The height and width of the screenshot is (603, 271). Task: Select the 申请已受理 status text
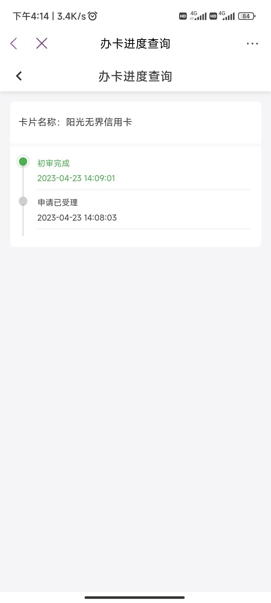57,203
